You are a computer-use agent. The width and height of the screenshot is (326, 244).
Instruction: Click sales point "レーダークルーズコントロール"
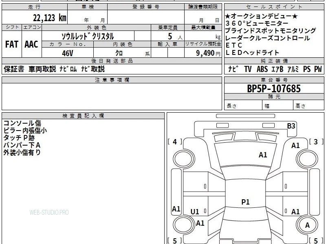point(267,38)
